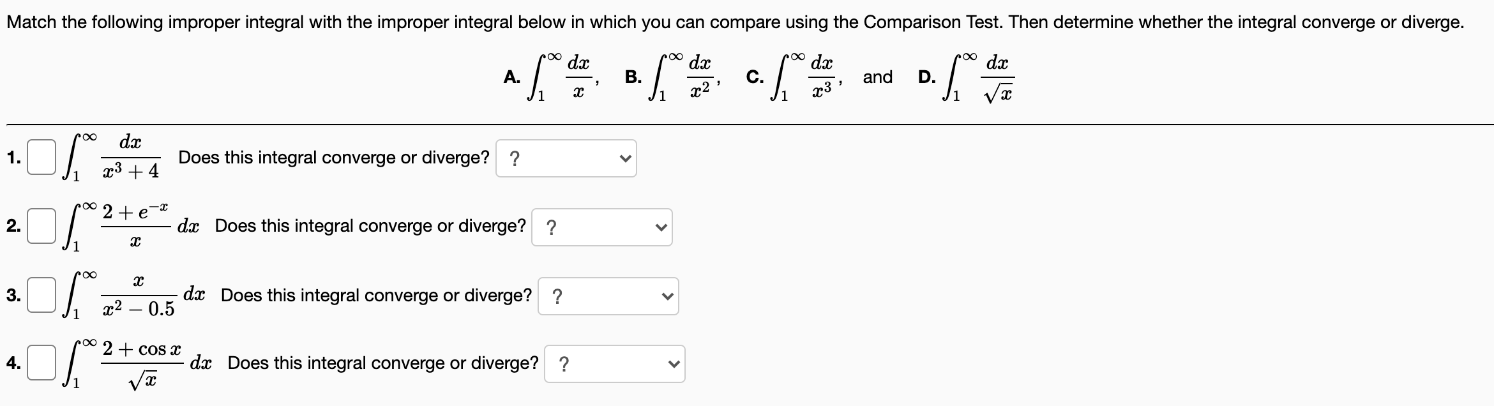Click the chevron on problem 4's answer selector
The width and height of the screenshot is (1494, 406).
click(x=675, y=364)
